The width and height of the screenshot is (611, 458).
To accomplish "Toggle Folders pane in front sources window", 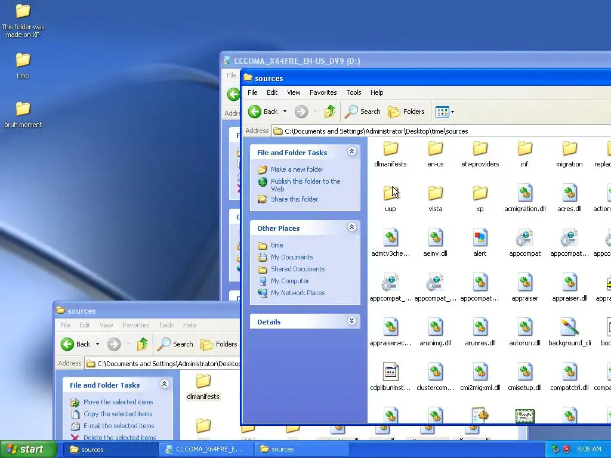I will 406,112.
